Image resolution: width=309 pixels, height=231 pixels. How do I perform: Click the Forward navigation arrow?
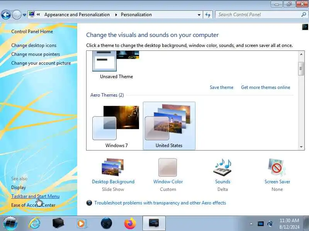point(17,15)
